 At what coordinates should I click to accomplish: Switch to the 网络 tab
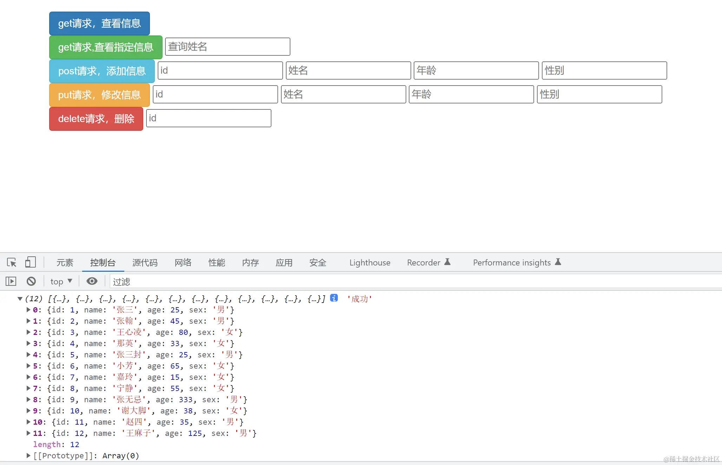click(x=183, y=263)
